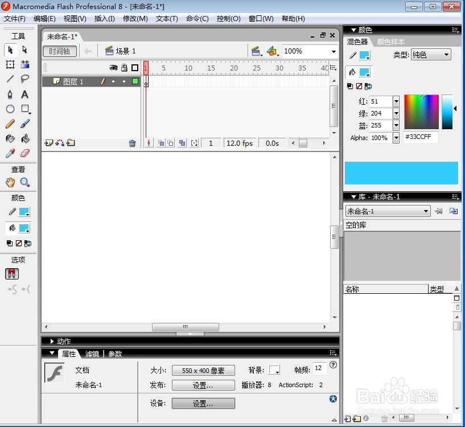Click the Edit Scene clapboard icon
Image resolution: width=465 pixels, height=427 pixels.
pyautogui.click(x=257, y=51)
